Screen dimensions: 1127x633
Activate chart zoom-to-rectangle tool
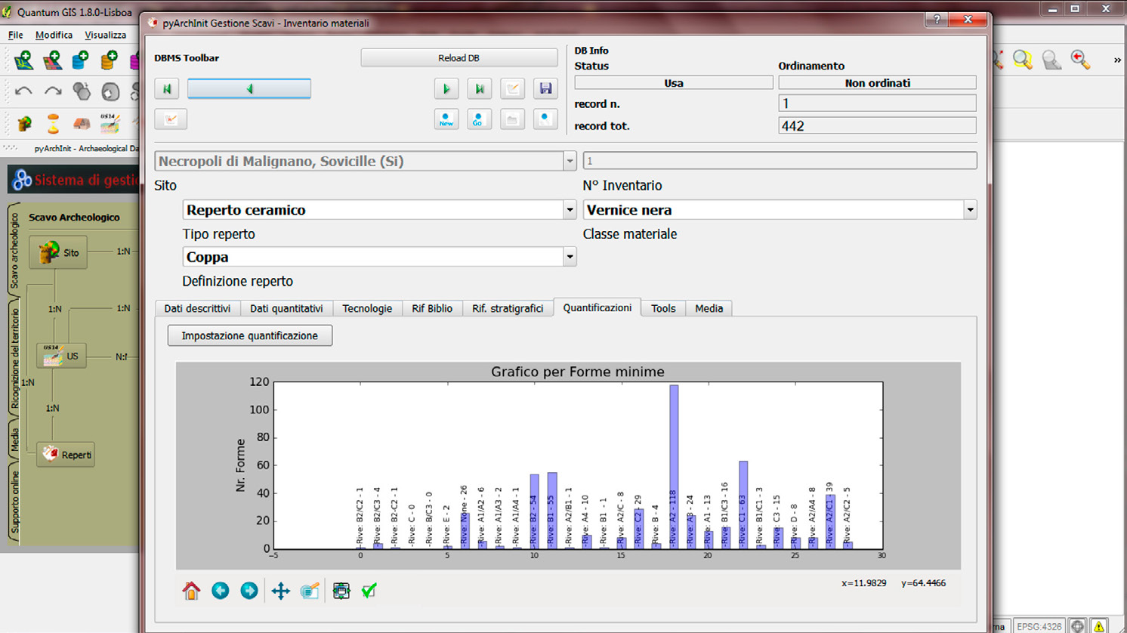[x=310, y=591]
